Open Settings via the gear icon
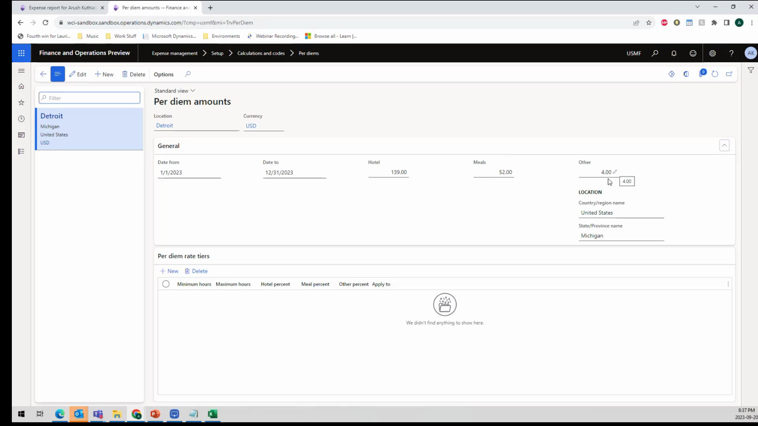Screen dimensions: 758x426 (x=712, y=53)
